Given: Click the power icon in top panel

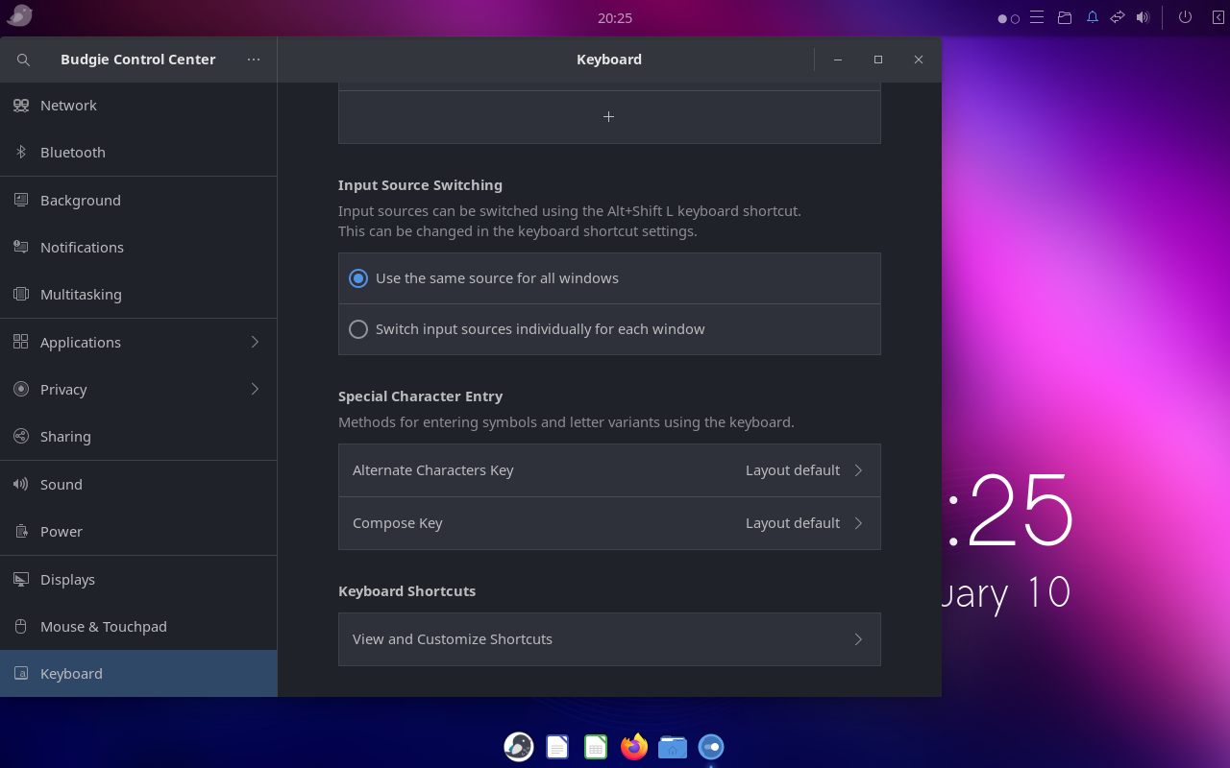Looking at the screenshot, I should tap(1185, 17).
